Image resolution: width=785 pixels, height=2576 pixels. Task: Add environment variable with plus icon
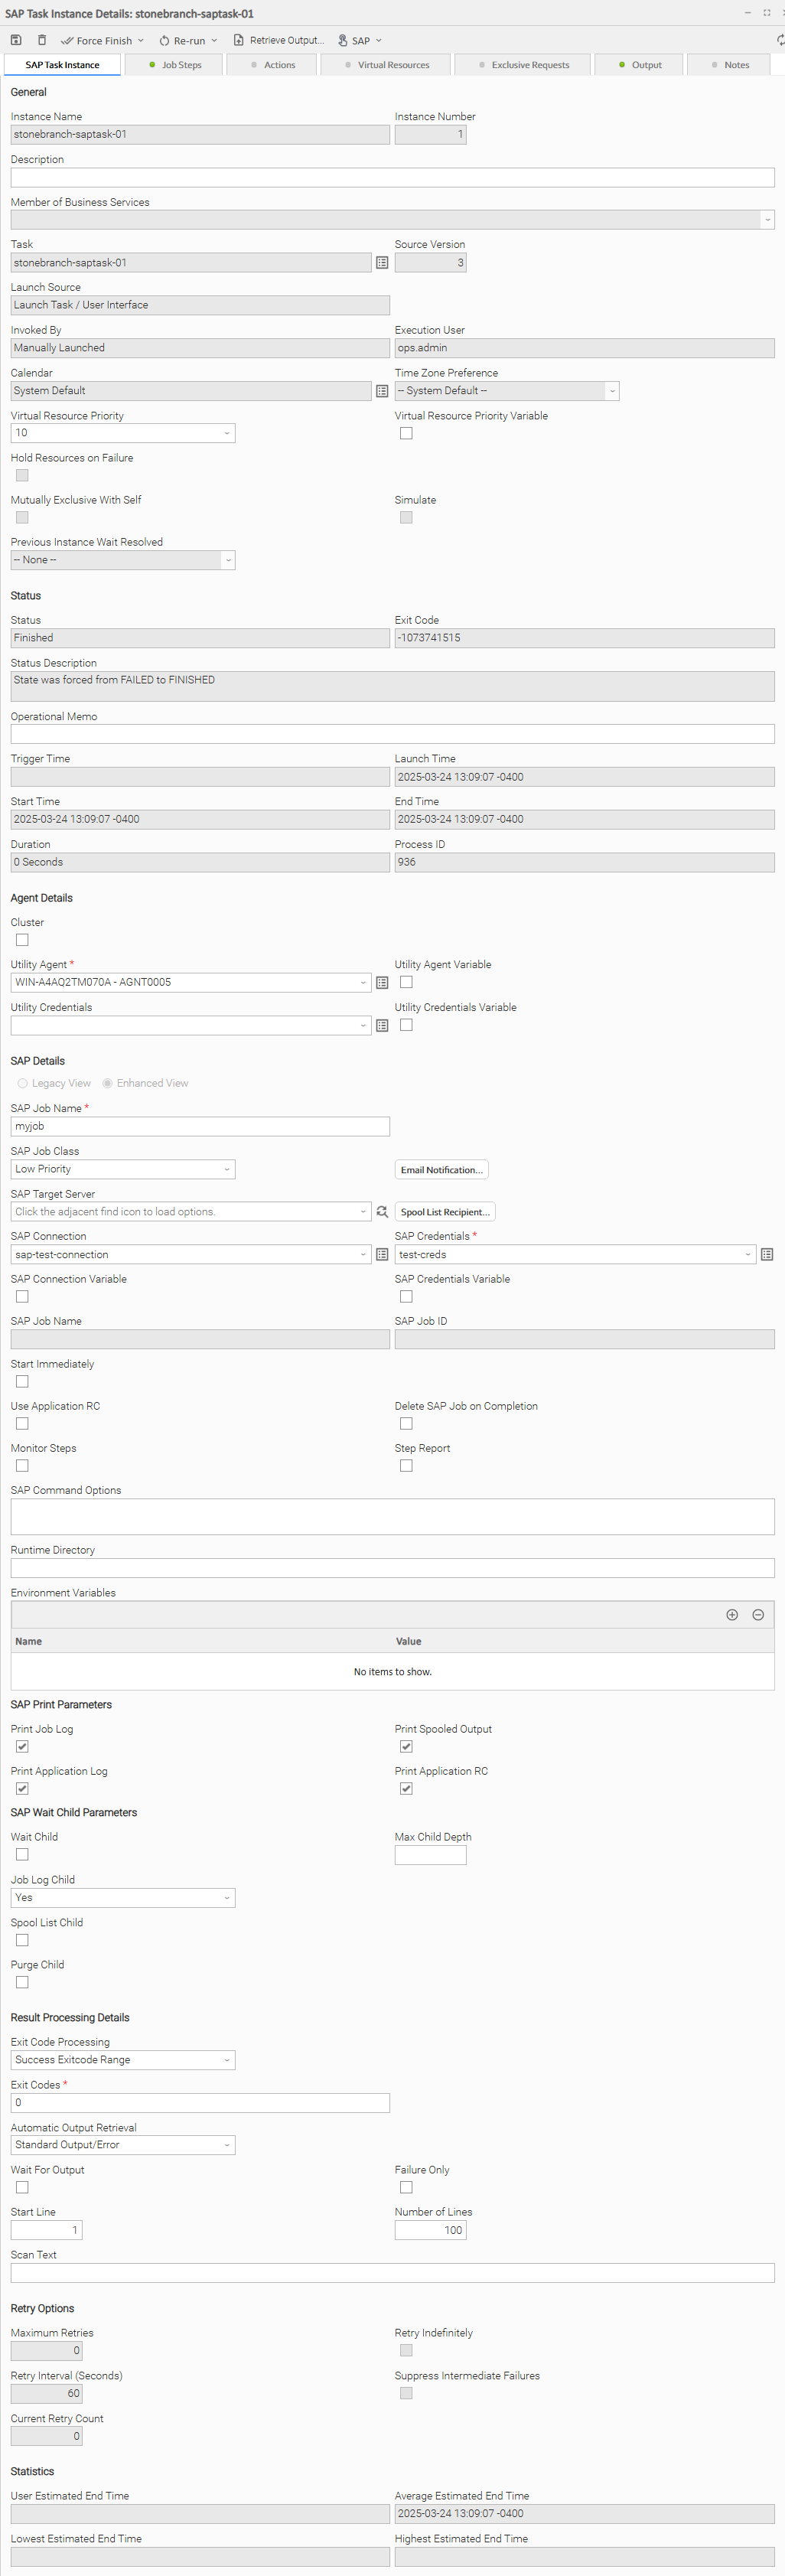[x=732, y=1615]
